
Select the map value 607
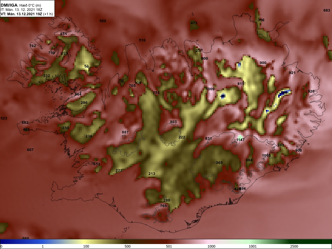tap(30, 150)
